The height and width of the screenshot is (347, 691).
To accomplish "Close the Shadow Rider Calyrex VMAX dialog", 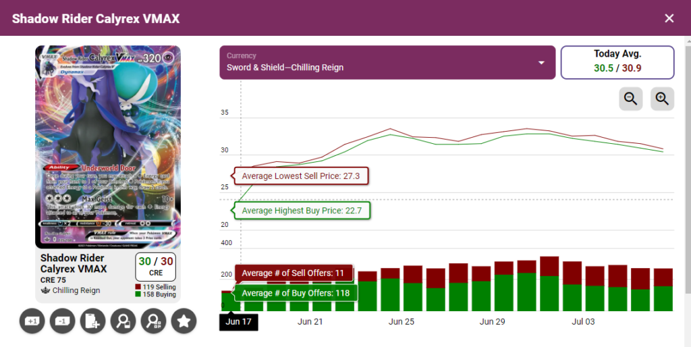I will [669, 18].
